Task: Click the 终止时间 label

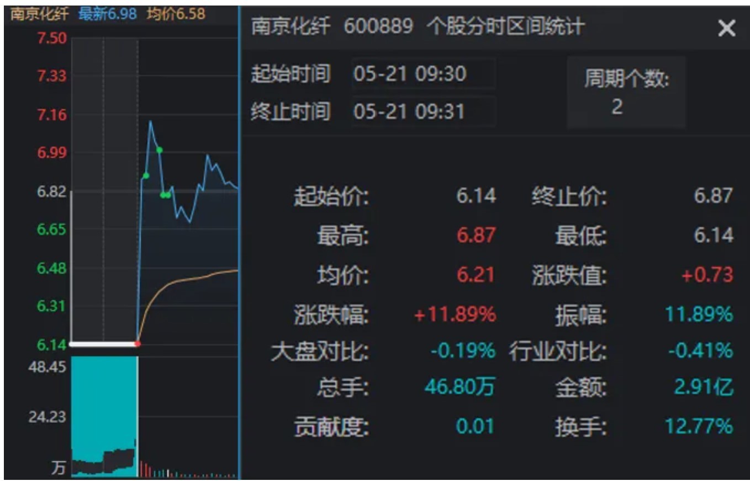Action: 291,111
